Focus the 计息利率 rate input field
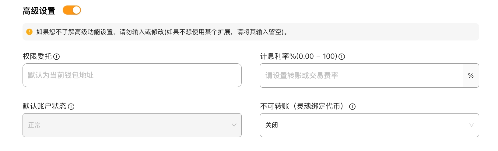498x151 pixels. click(361, 75)
